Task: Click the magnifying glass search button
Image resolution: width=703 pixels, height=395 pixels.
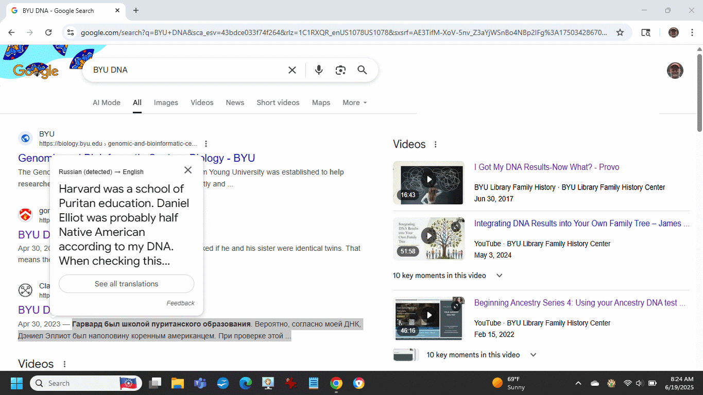Action: pos(362,70)
